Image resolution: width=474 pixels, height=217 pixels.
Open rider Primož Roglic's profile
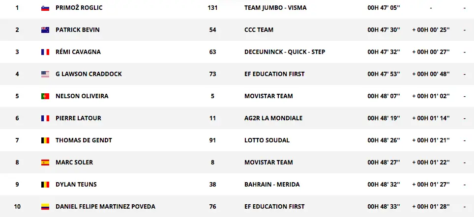[x=80, y=8]
